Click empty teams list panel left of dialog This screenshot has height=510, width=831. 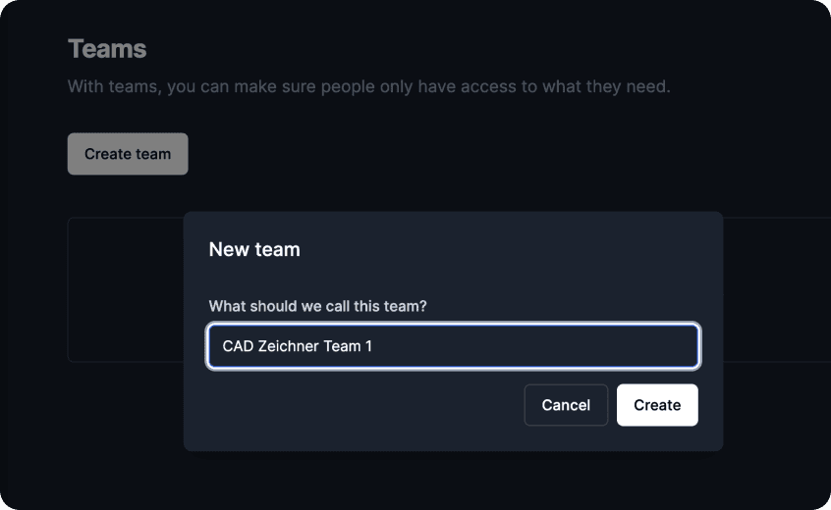pos(126,289)
